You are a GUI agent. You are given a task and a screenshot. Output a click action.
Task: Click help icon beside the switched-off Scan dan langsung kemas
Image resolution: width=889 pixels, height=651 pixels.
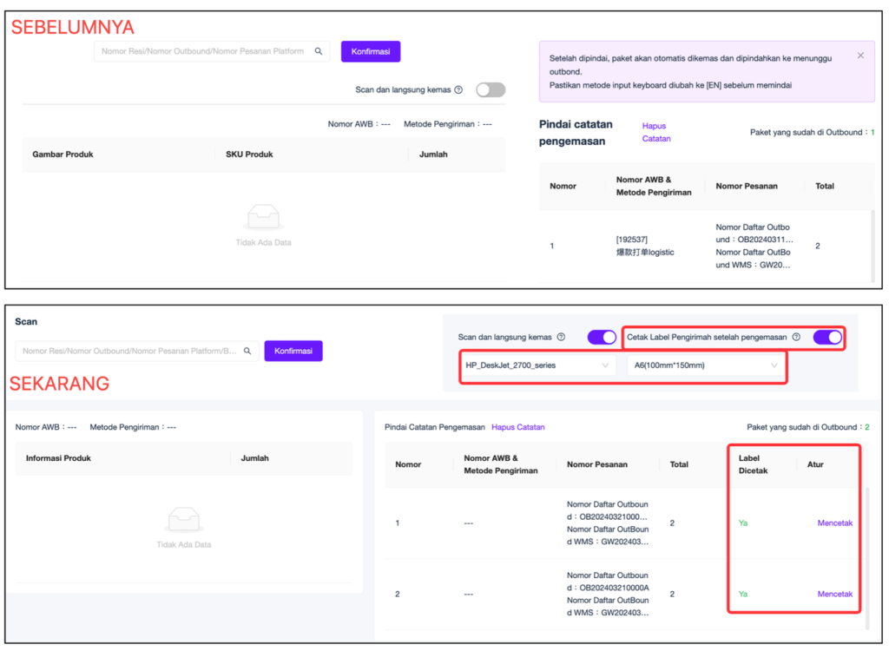458,90
